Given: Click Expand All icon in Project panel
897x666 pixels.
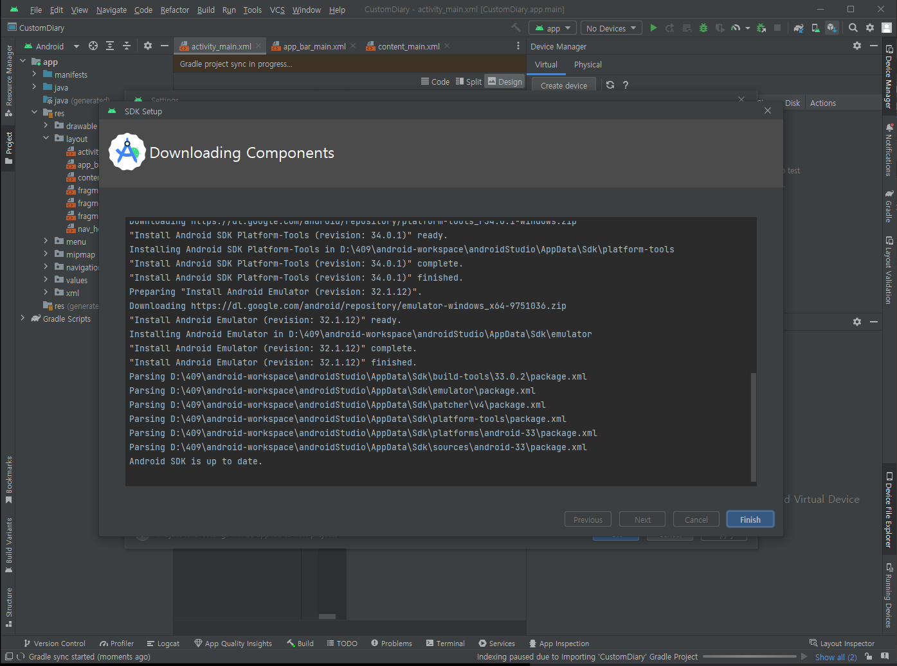Looking at the screenshot, I should click(110, 46).
